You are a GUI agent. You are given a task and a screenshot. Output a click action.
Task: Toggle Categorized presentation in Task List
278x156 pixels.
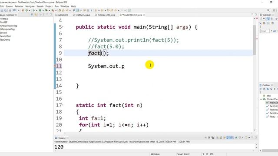point(268,19)
